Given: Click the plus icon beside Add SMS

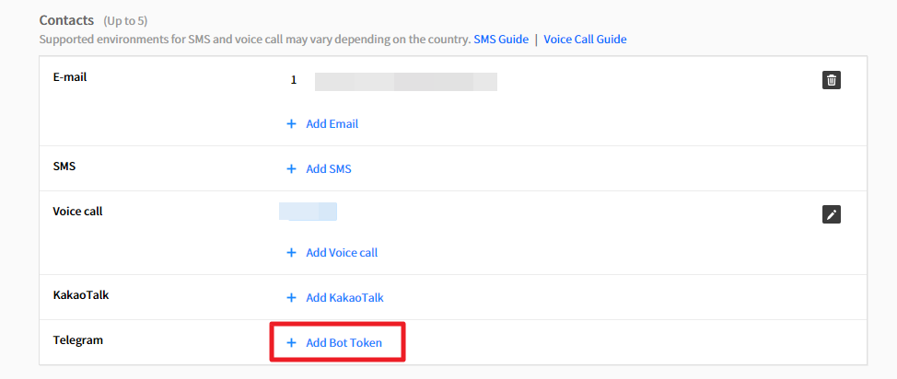Looking at the screenshot, I should pyautogui.click(x=291, y=169).
